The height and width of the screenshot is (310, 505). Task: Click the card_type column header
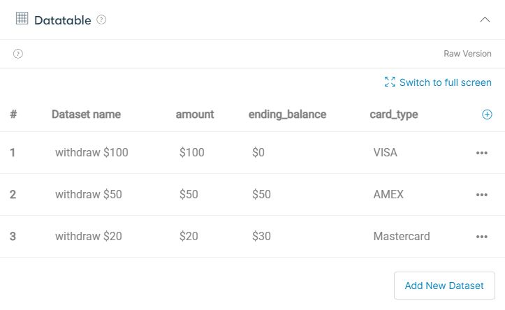coord(393,115)
